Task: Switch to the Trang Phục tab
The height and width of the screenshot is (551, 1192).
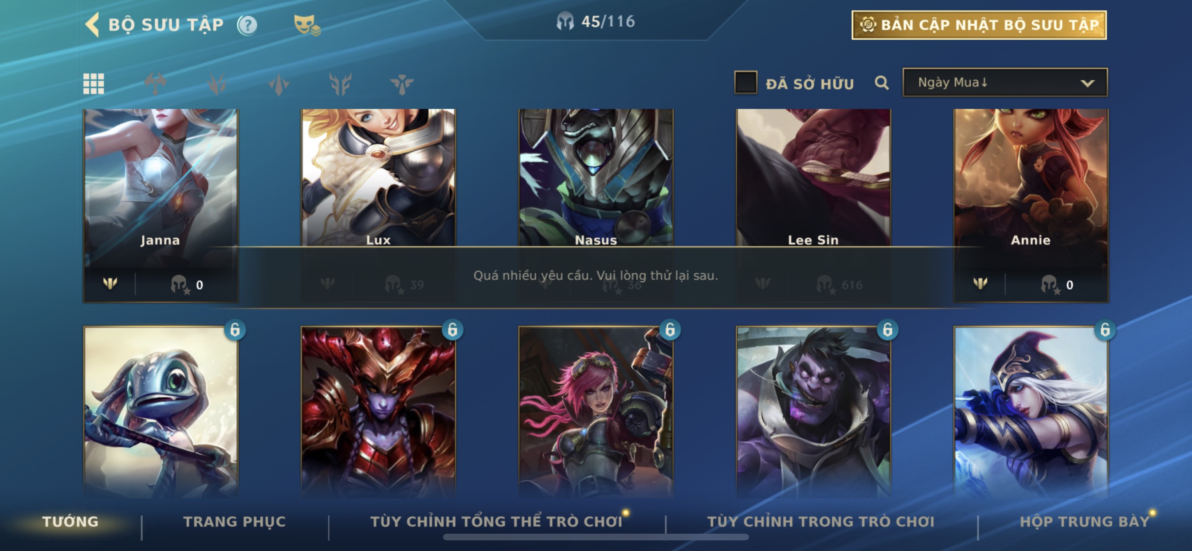Action: [x=234, y=521]
